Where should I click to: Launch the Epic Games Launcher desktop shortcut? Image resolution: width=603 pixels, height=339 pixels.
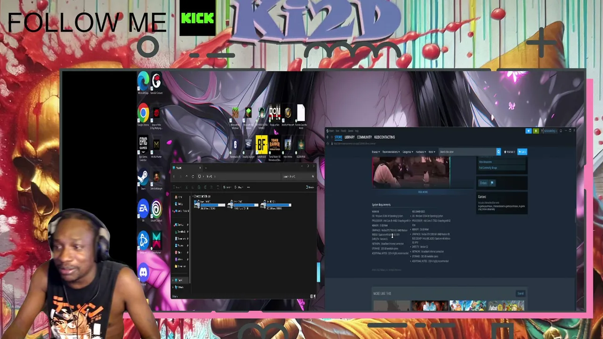point(143,146)
